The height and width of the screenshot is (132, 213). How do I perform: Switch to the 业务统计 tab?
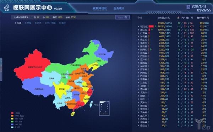coord(119,8)
